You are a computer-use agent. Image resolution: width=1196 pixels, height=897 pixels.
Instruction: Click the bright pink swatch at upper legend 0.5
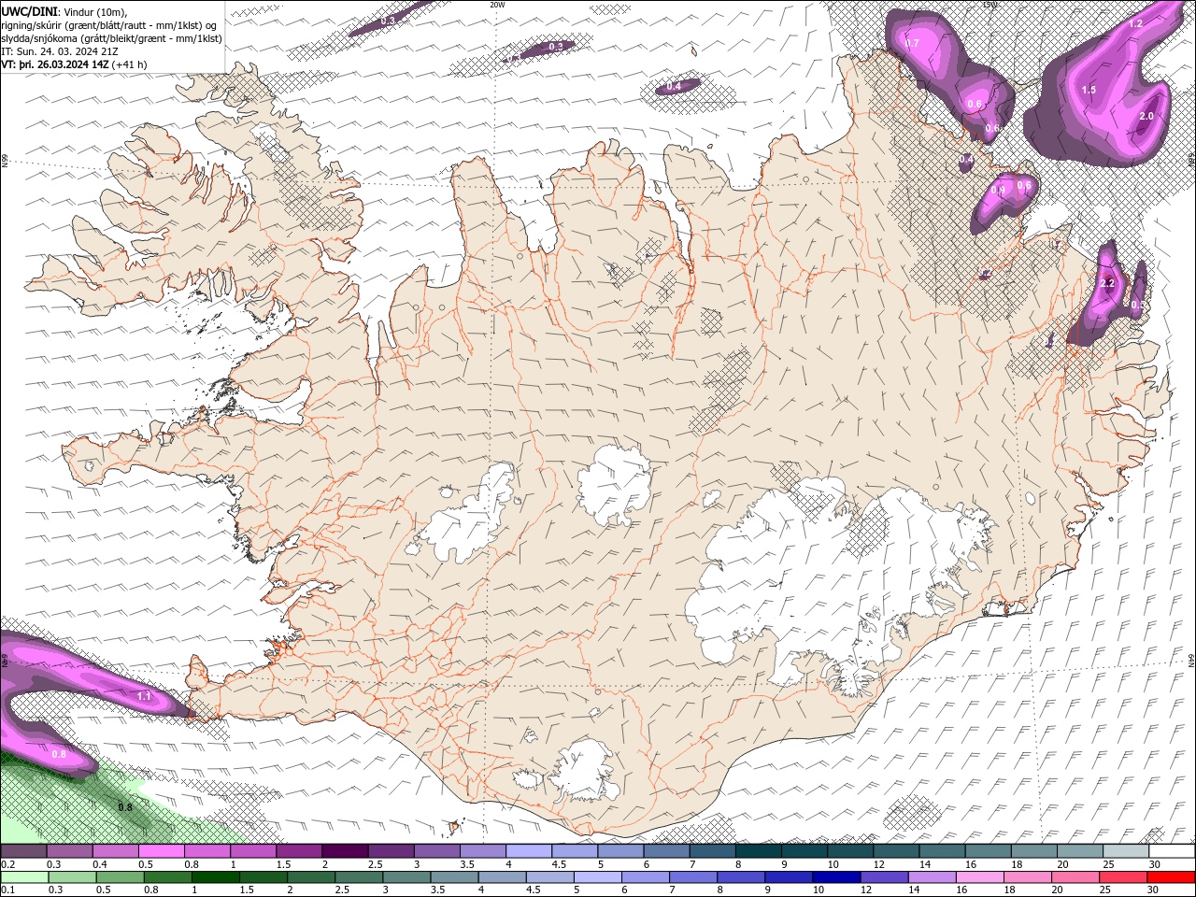tap(161, 851)
